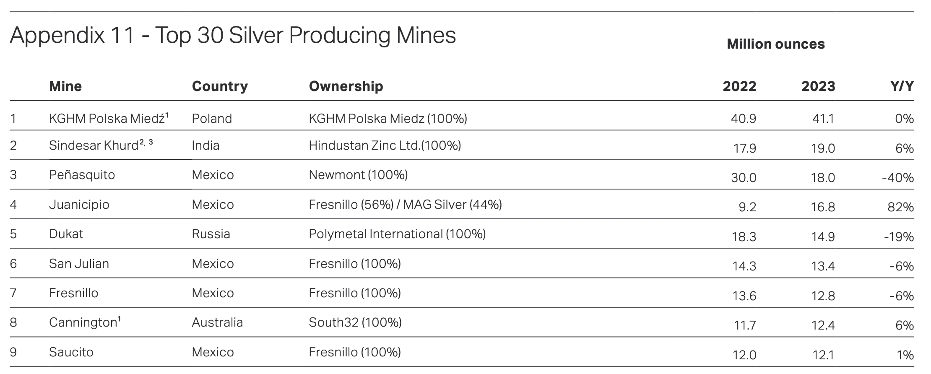Select the KGHM Polska Miedź mine name

click(109, 118)
